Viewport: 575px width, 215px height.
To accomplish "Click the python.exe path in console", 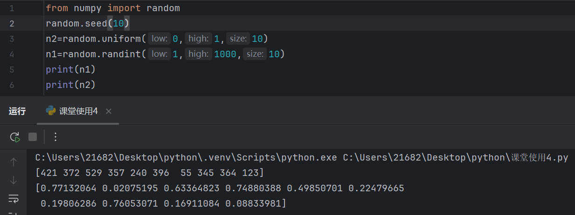I will pyautogui.click(x=186, y=157).
